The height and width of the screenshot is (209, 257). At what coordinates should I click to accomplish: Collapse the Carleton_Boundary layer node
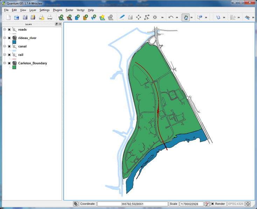pyautogui.click(x=5, y=63)
